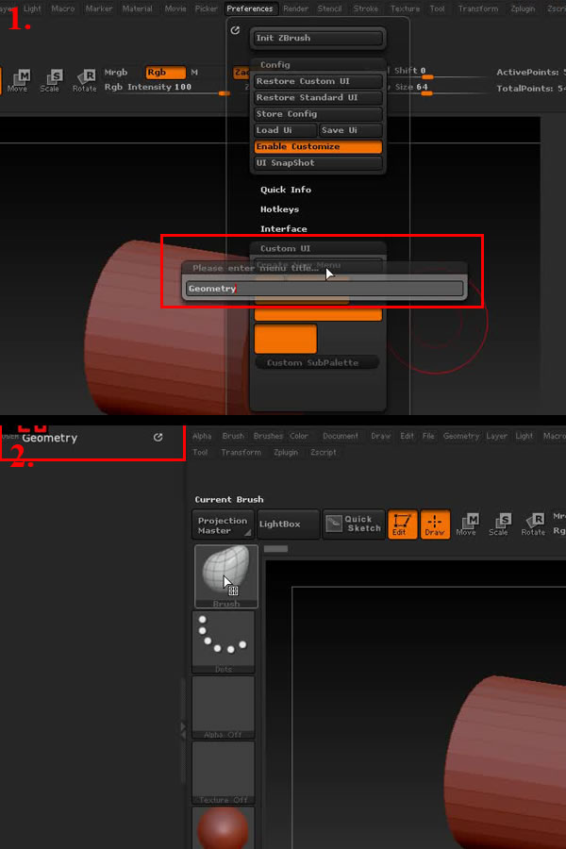The width and height of the screenshot is (566, 849).
Task: Open the Material menu
Action: (137, 8)
